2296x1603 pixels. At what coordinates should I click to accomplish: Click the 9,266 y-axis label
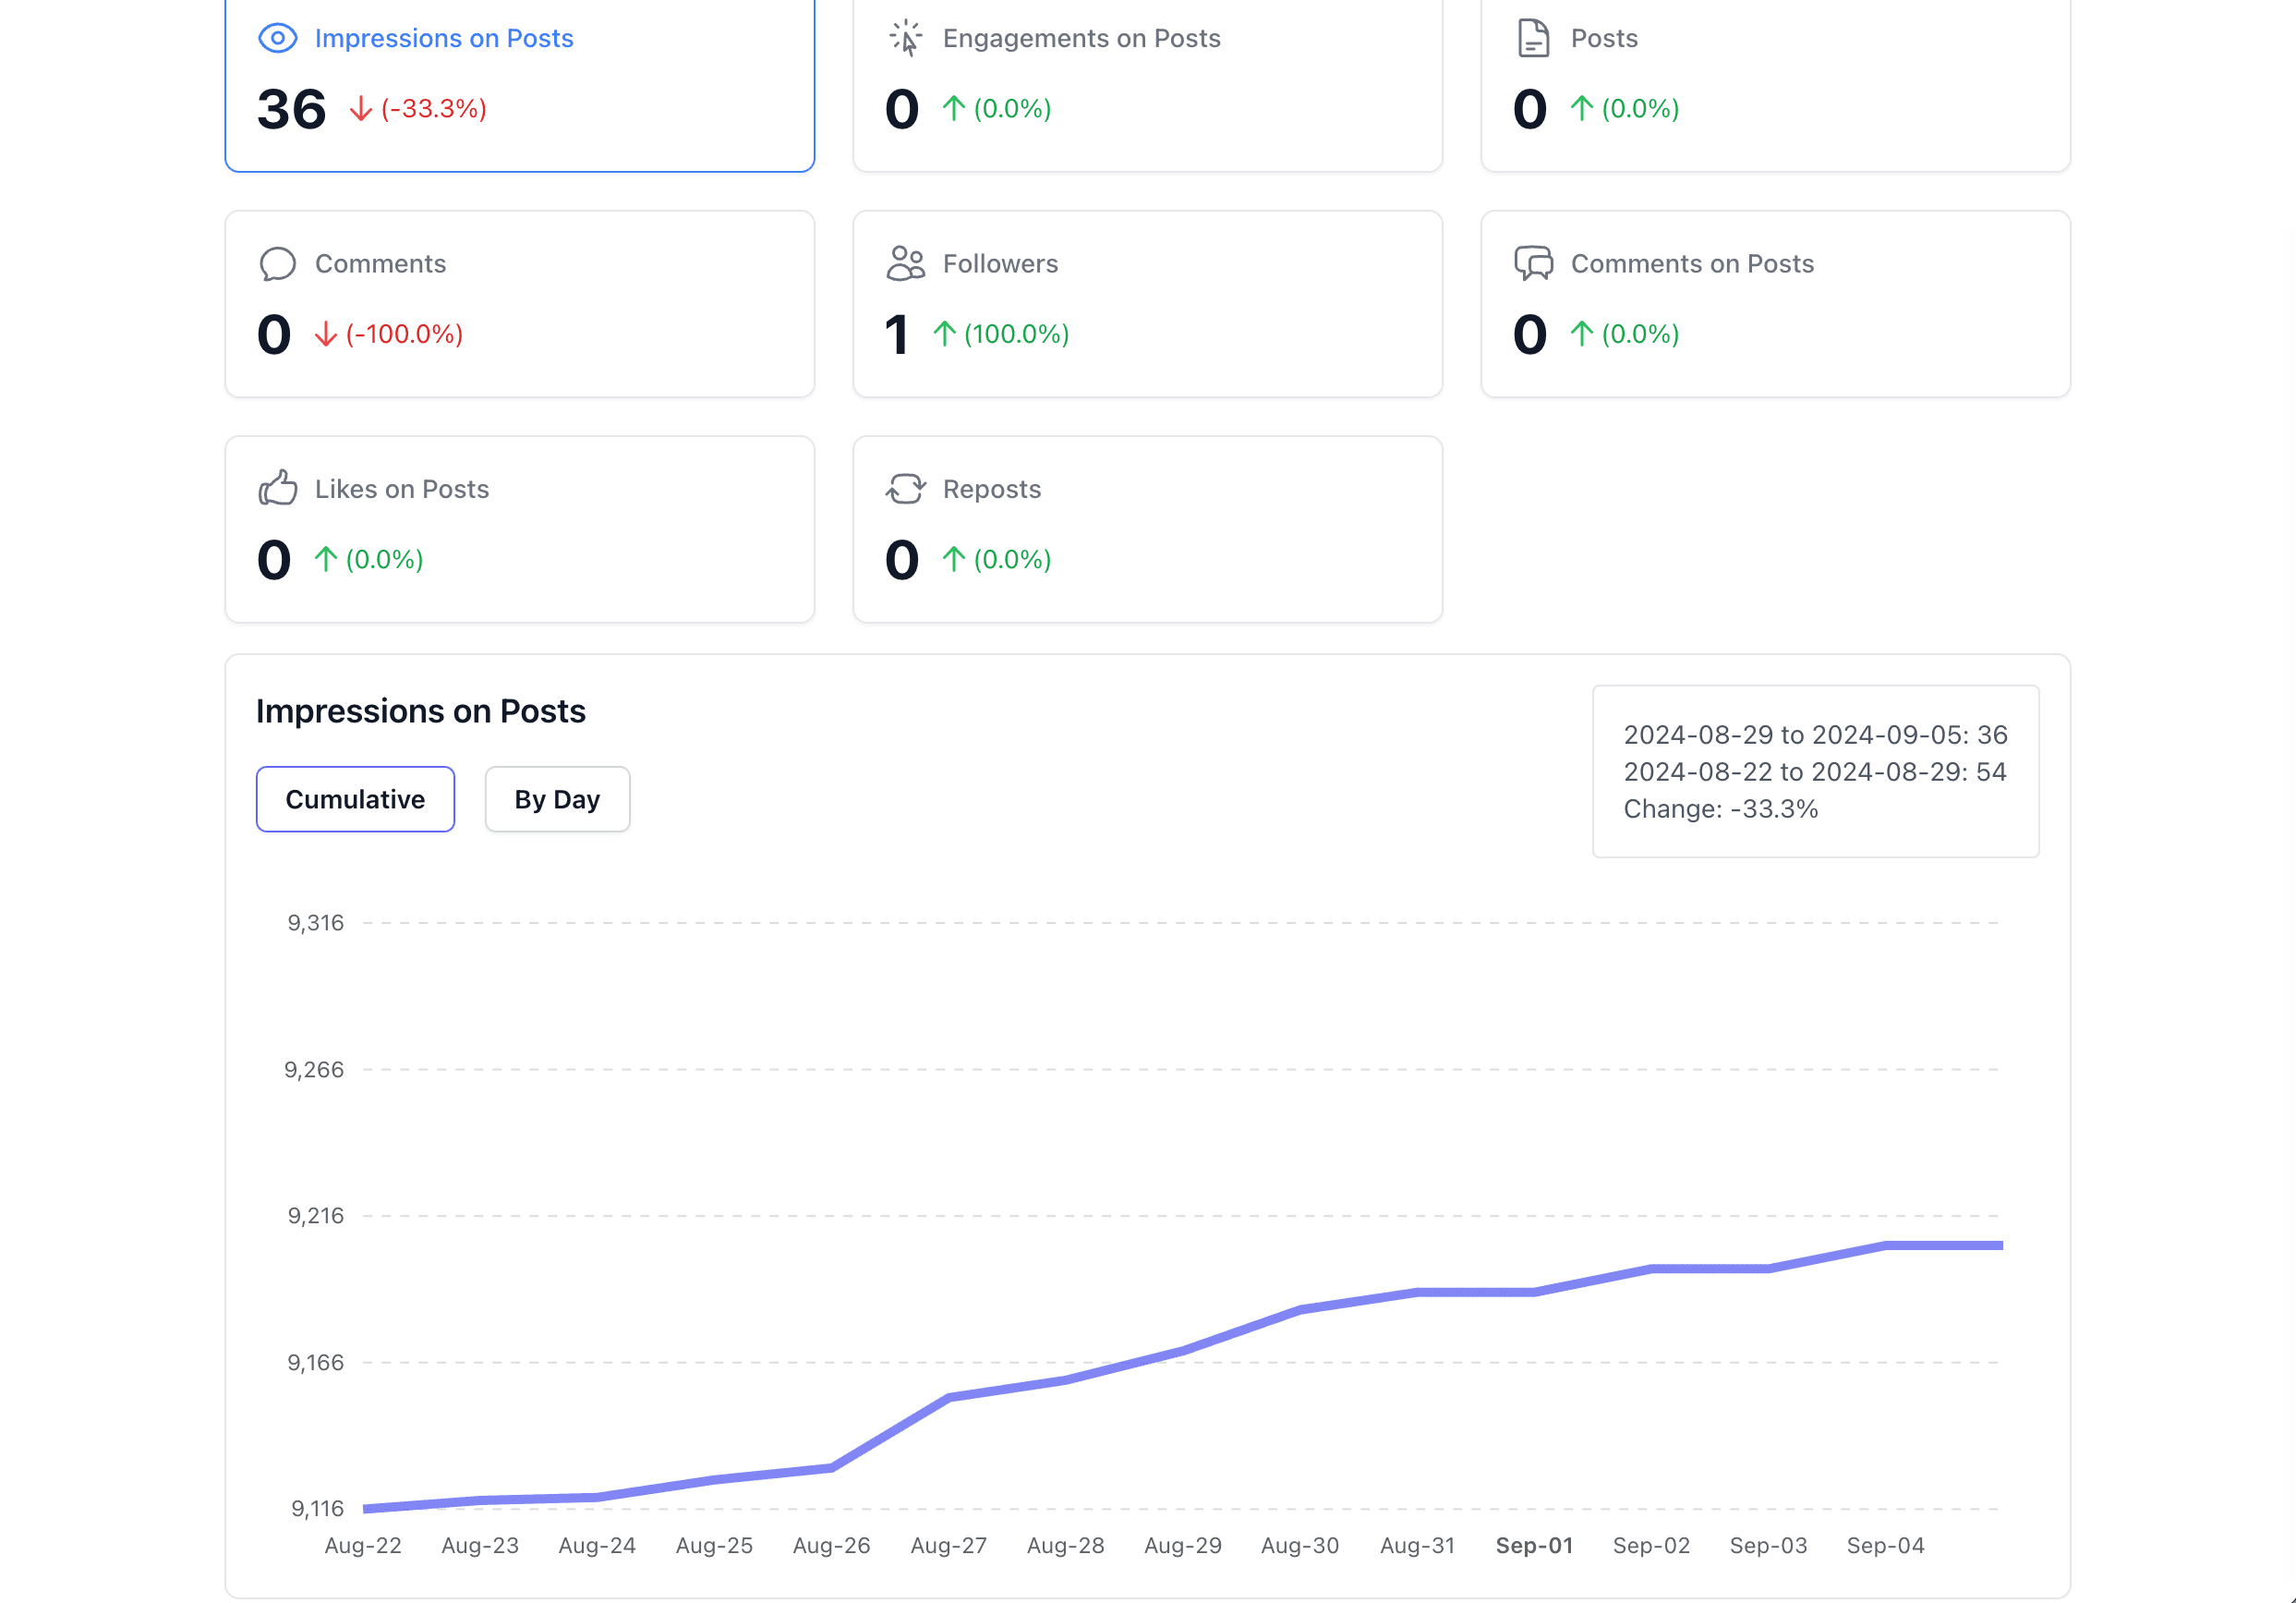click(x=313, y=1070)
